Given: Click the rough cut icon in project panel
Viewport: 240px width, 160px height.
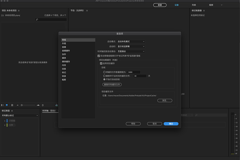Looking at the screenshot, I should point(57,105).
